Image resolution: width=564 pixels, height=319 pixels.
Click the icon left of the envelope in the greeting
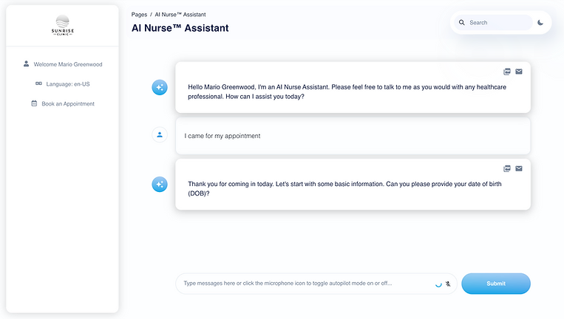pyautogui.click(x=507, y=72)
